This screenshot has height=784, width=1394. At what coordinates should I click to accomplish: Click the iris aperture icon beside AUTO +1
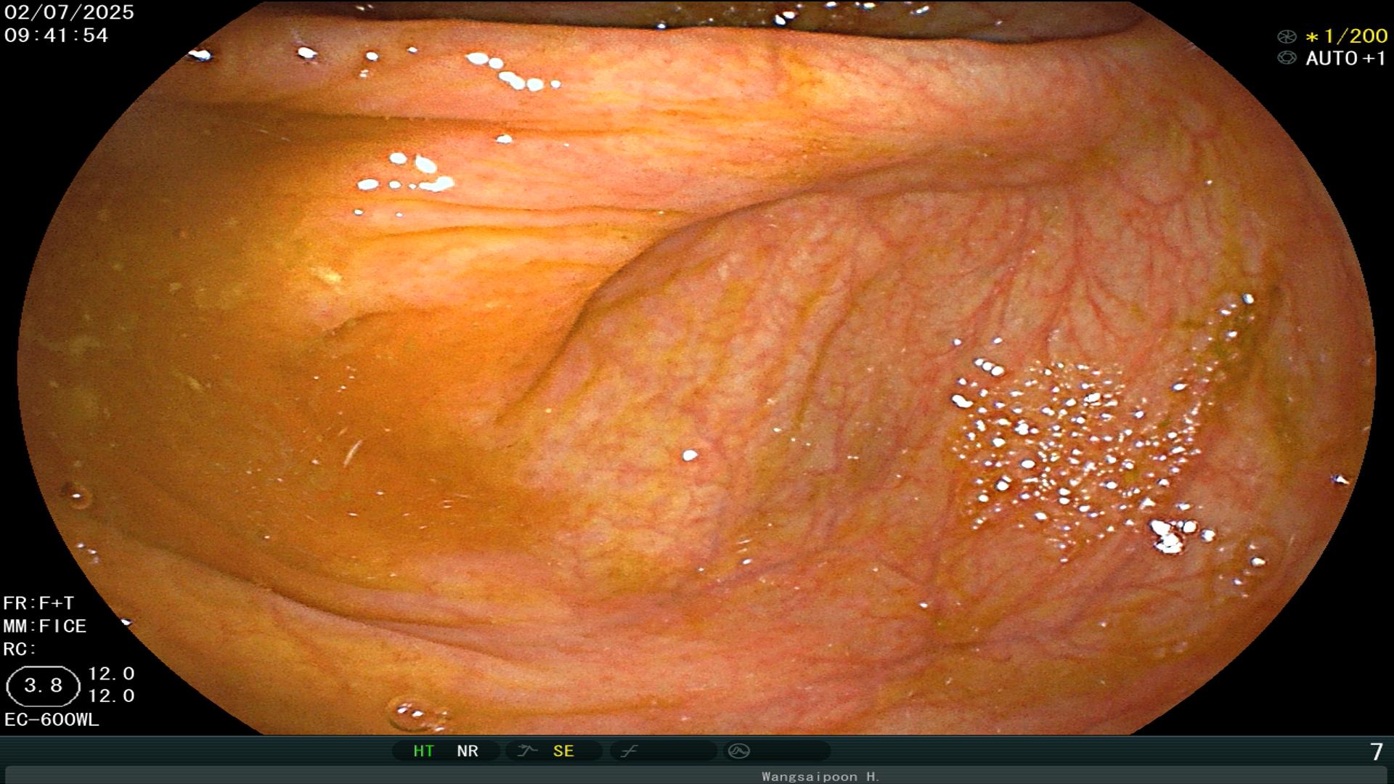[x=1287, y=58]
